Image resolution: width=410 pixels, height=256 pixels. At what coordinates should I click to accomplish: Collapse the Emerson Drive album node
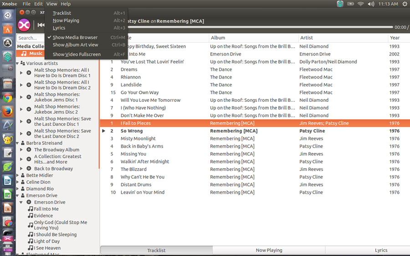[21, 202]
